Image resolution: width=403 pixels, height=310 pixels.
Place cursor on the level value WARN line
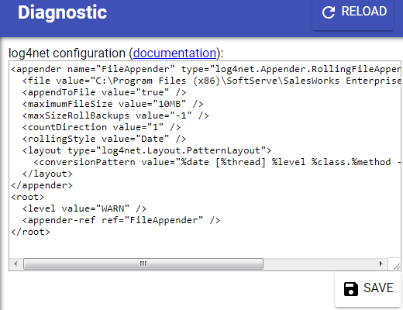84,208
